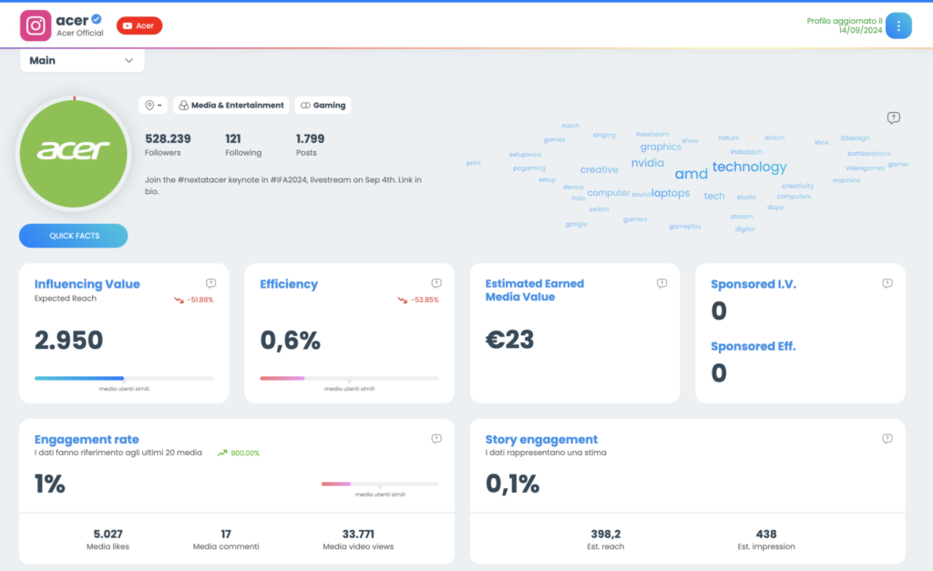This screenshot has height=571, width=933.
Task: Click the €23 media value figure
Action: [x=509, y=340]
